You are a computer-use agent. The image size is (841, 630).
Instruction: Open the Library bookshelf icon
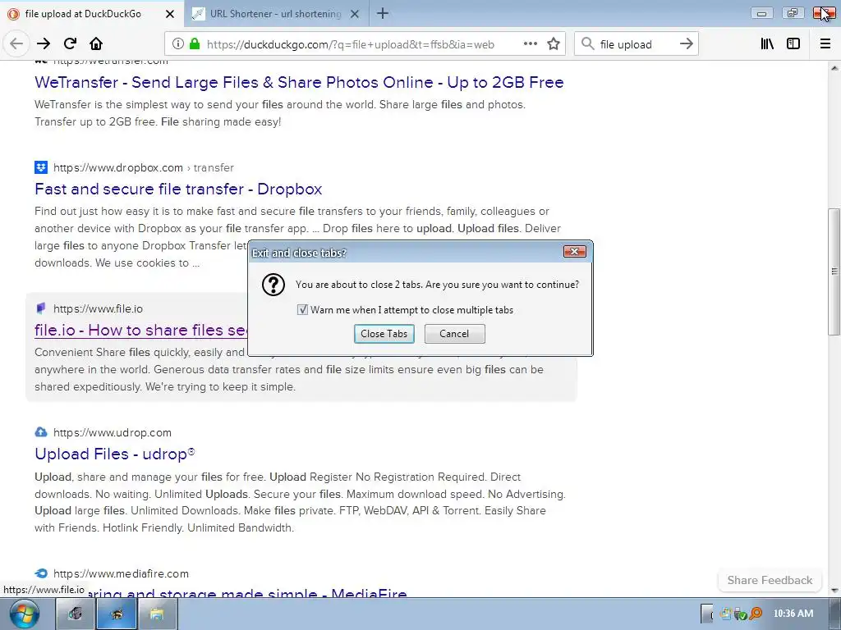[x=768, y=44]
